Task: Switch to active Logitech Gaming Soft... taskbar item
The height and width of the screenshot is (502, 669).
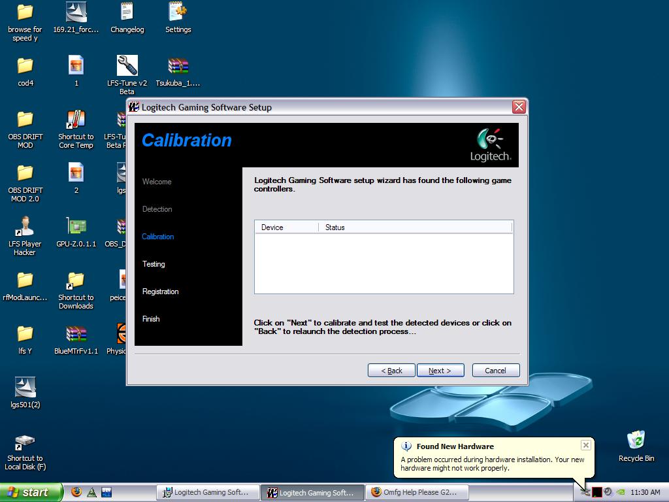Action: (312, 493)
